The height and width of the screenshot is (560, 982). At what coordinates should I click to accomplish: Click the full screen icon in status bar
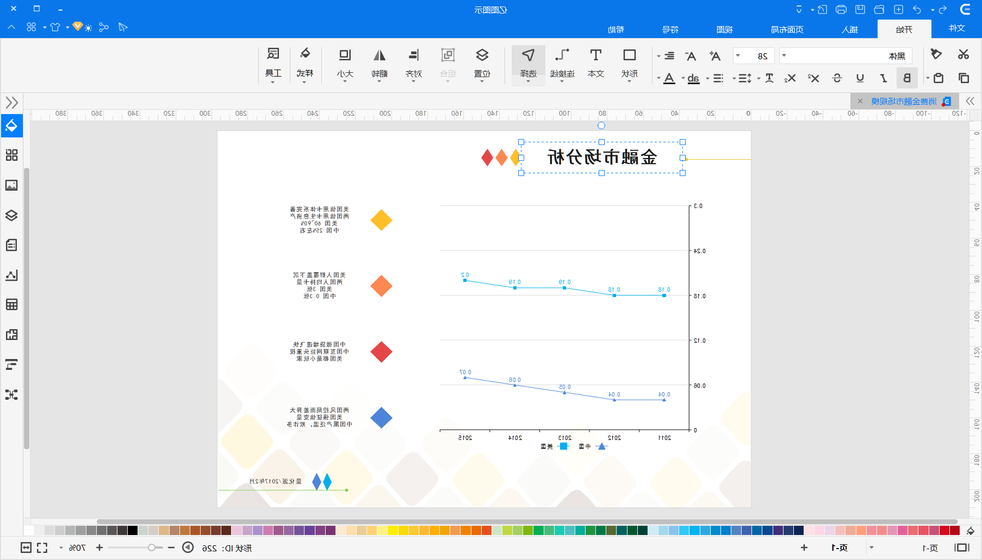(42, 548)
